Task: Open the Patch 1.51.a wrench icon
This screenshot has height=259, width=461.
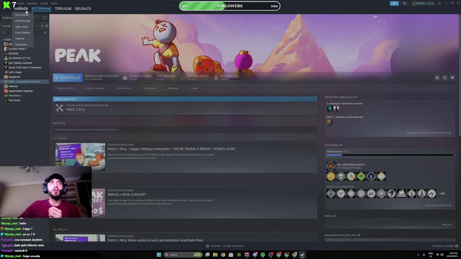Action: [59, 108]
